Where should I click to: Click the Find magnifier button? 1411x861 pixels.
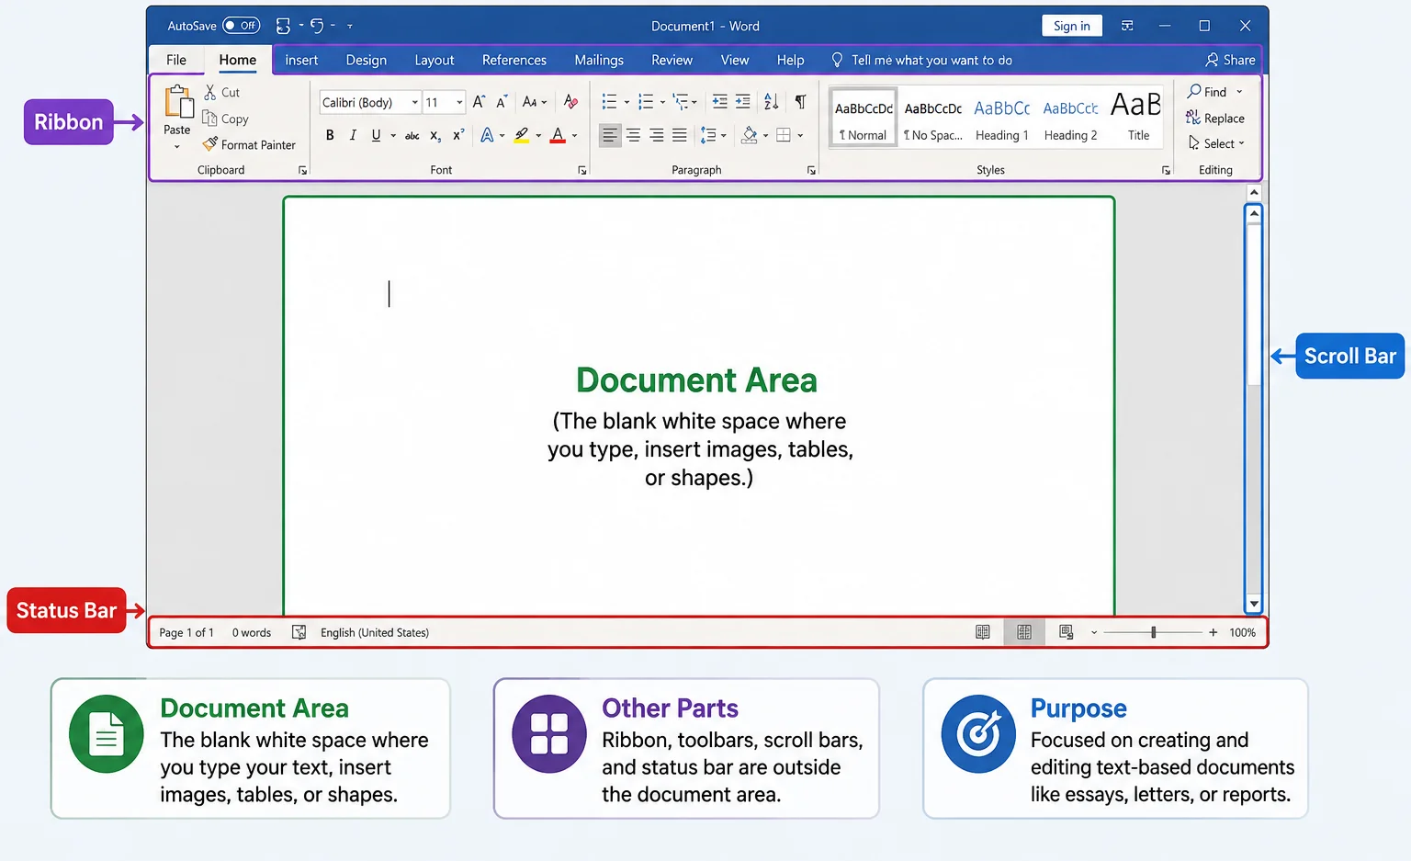tap(1207, 92)
